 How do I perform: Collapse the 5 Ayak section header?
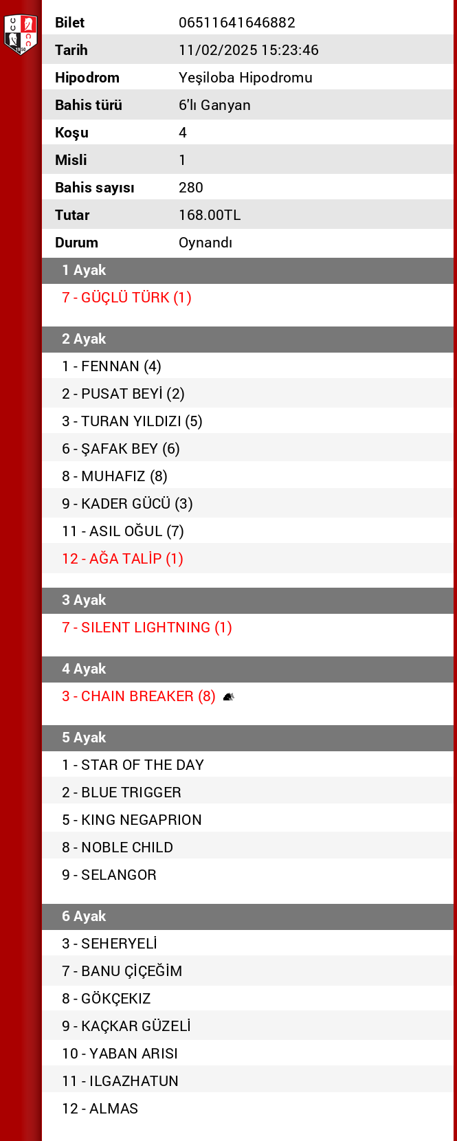pyautogui.click(x=247, y=738)
